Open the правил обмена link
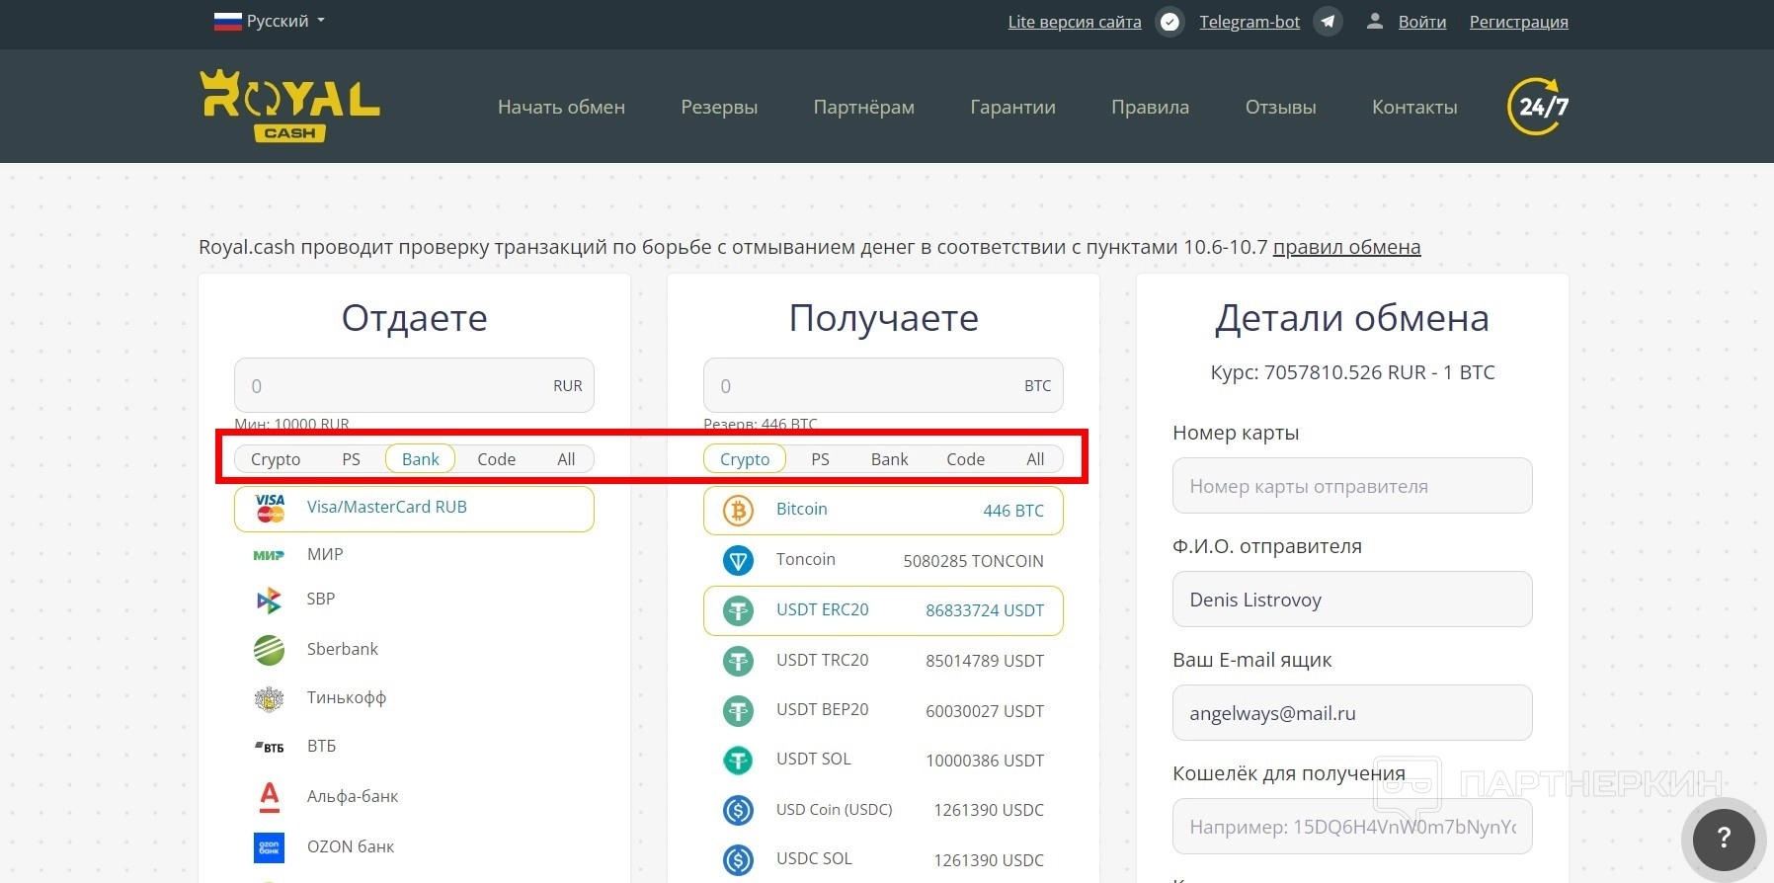The height and width of the screenshot is (883, 1774). (1346, 247)
